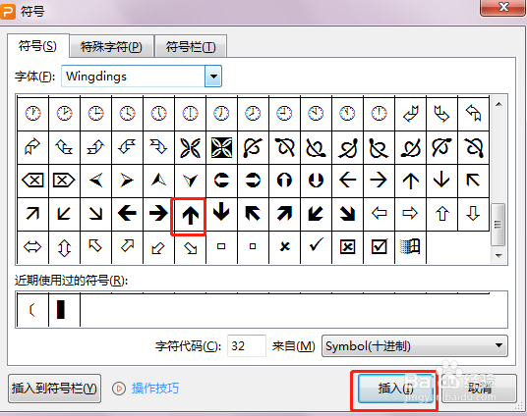Pick the bold up-right diagonal arrow
This screenshot has width=527, height=416.
[284, 214]
